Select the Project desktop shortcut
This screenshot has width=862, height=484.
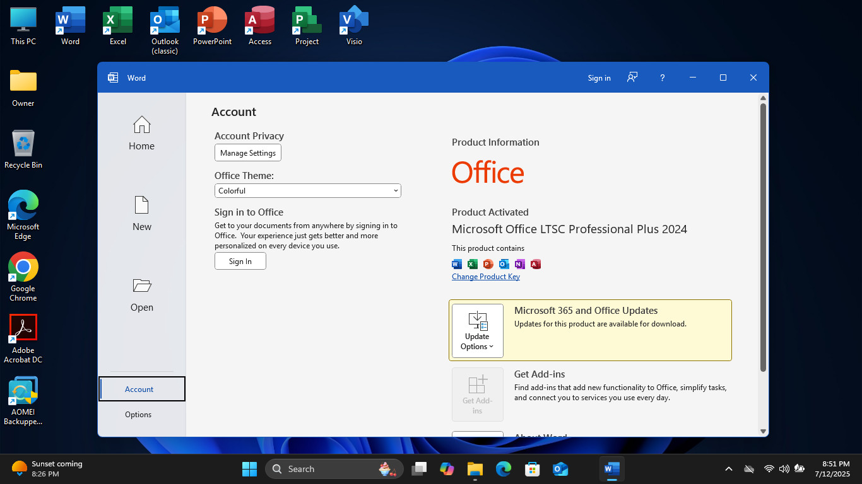307,26
